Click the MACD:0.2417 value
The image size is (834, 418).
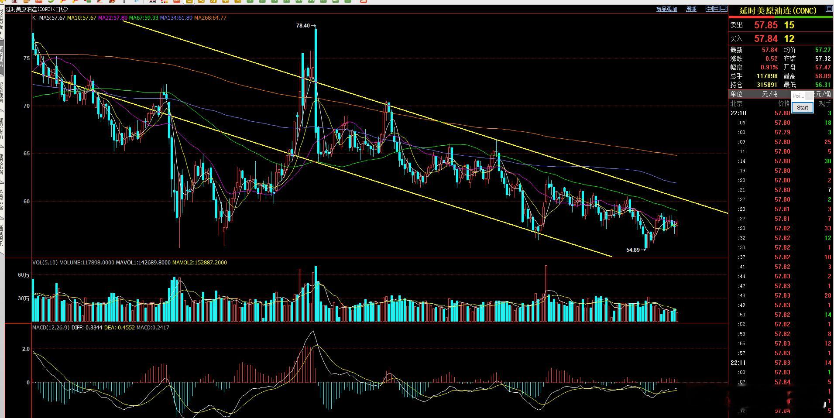coord(153,328)
